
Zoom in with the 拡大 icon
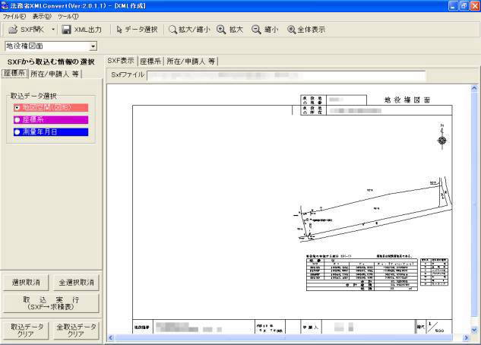coord(221,30)
